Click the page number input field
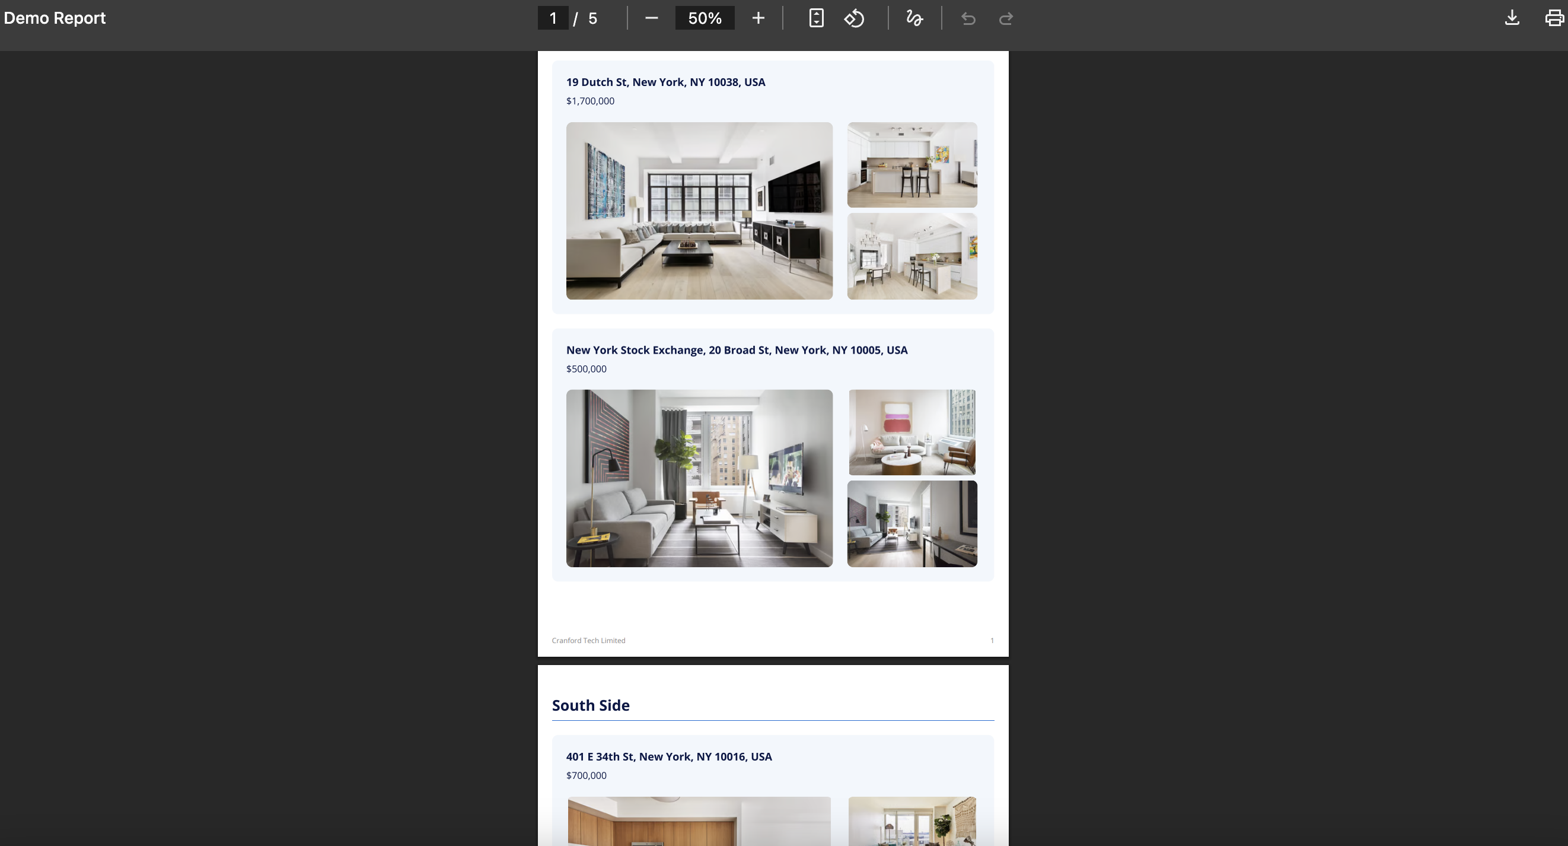Image resolution: width=1568 pixels, height=846 pixels. (x=553, y=18)
